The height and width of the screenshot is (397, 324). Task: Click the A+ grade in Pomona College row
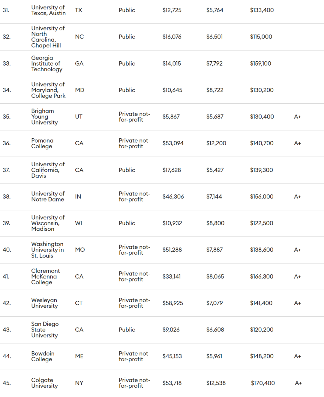pos(297,143)
